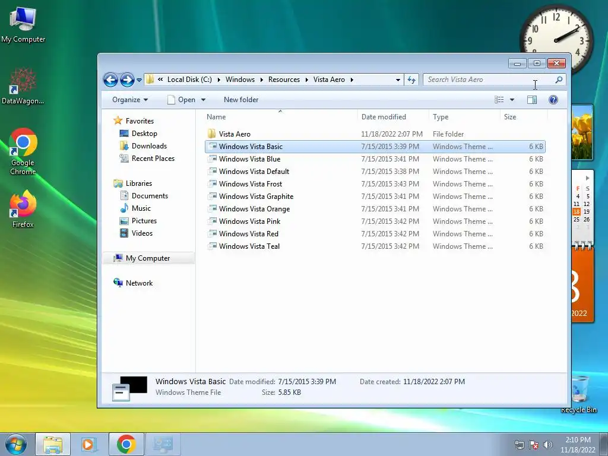Click the Recycle Bin desktop icon
Image resolution: width=608 pixels, height=456 pixels.
[579, 394]
